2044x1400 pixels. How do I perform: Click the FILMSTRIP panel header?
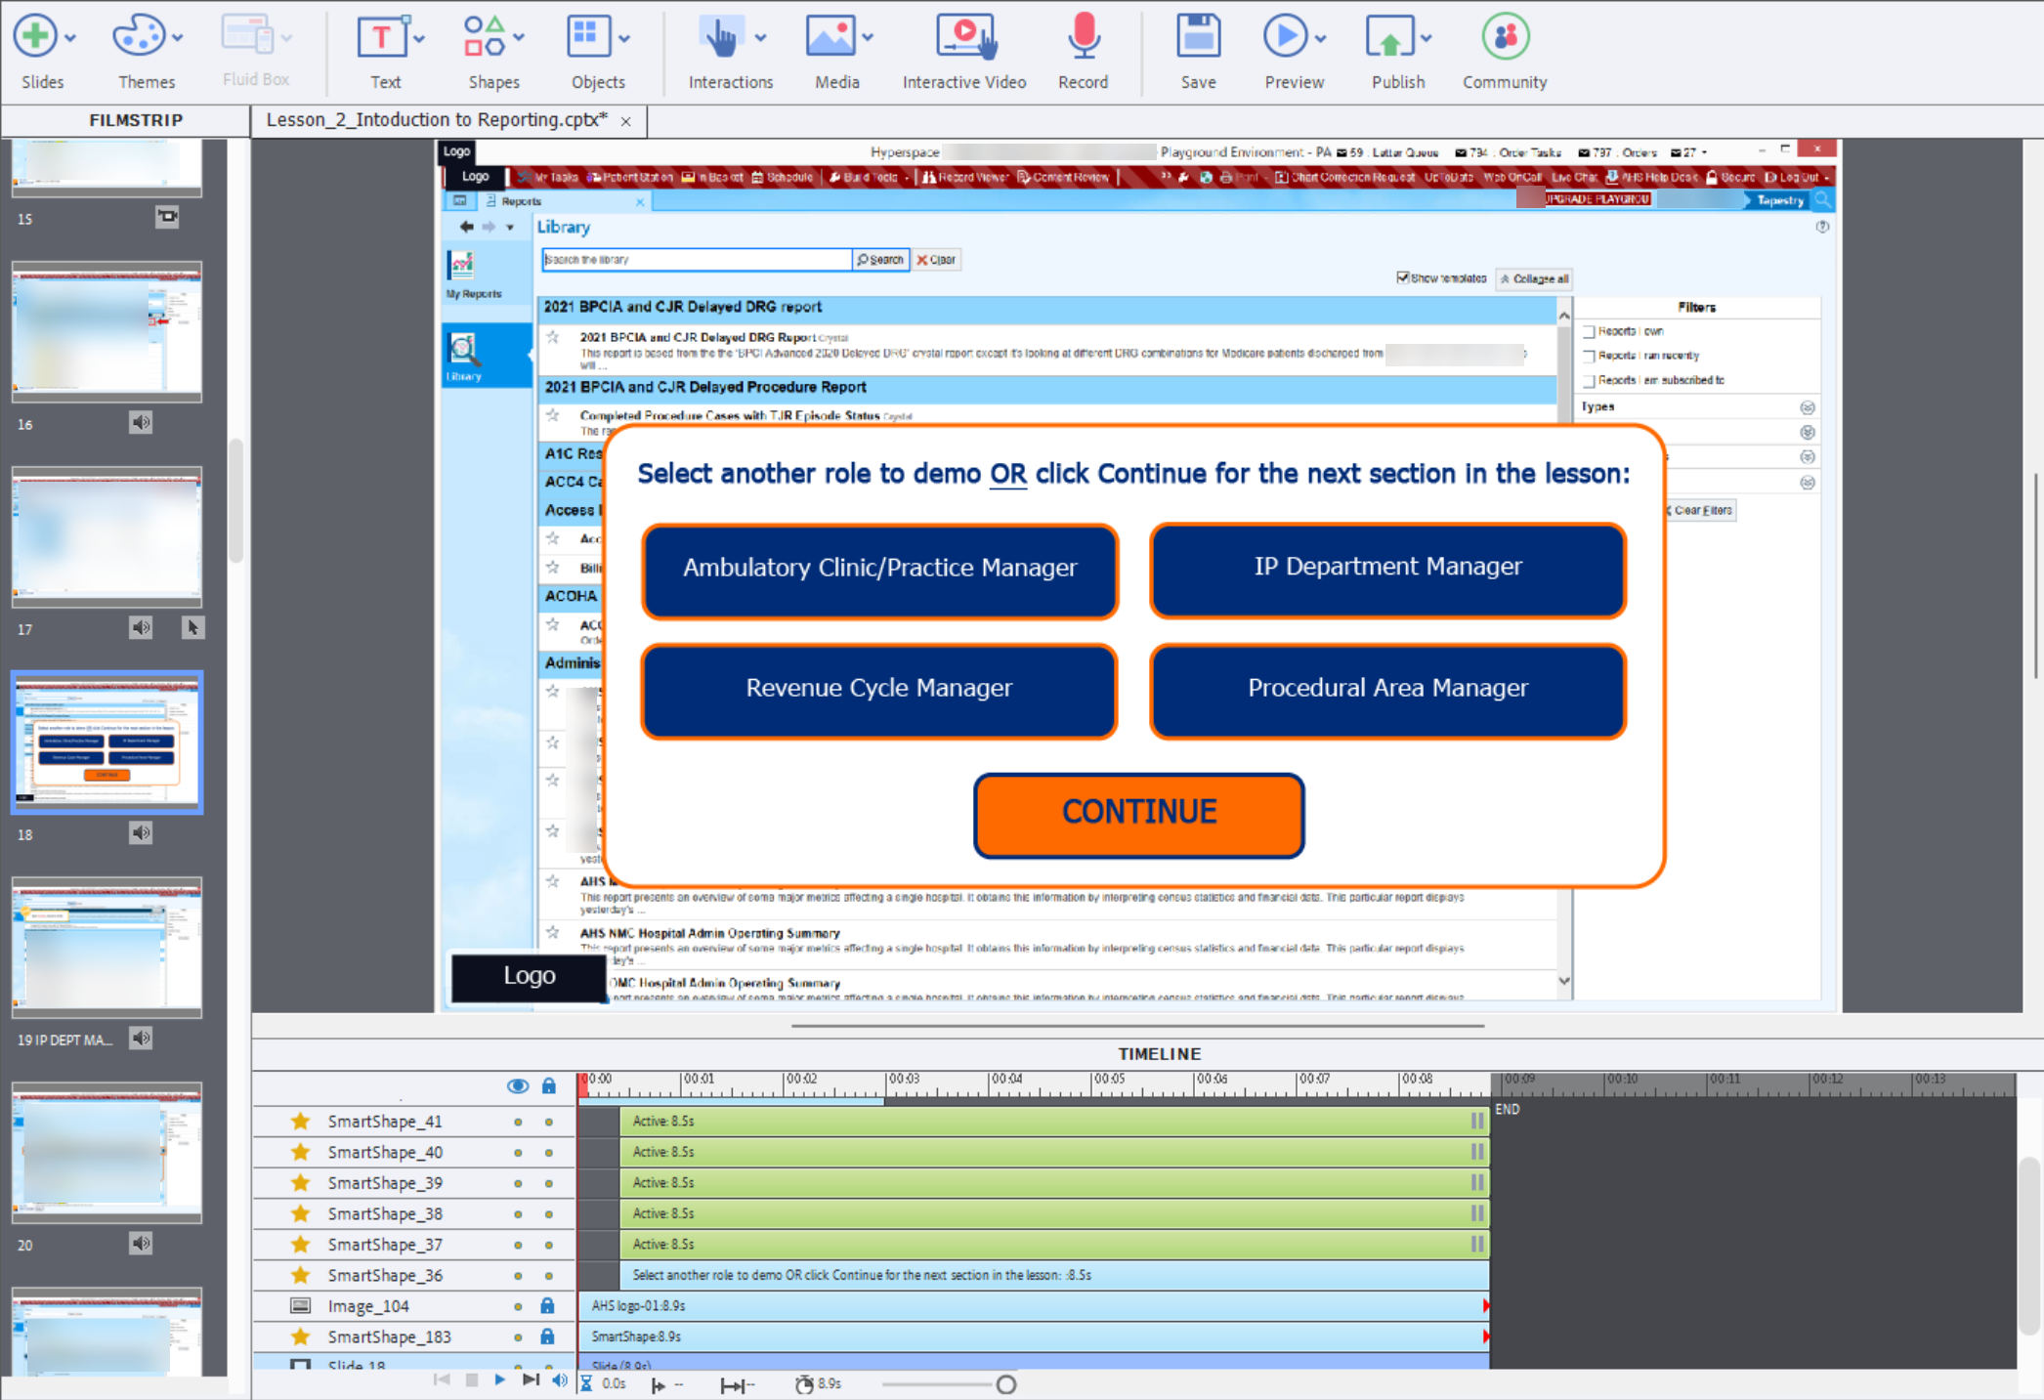click(136, 120)
